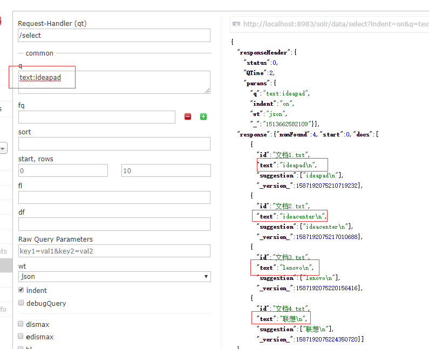This screenshot has width=429, height=349.
Task: Click the "status":0 line
Action: click(x=261, y=63)
